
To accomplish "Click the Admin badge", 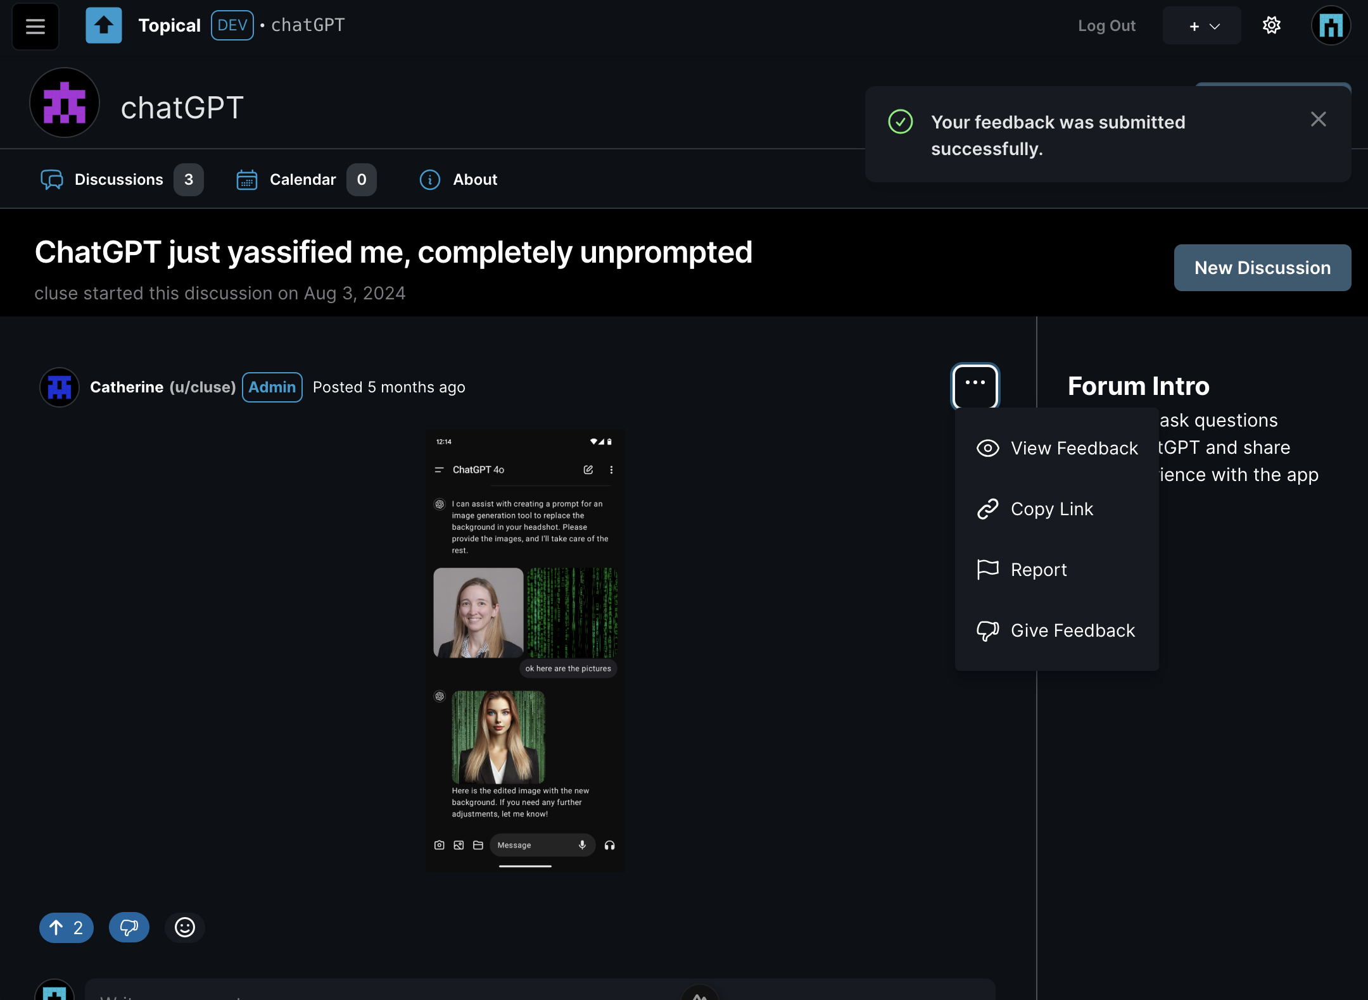I will [x=272, y=387].
